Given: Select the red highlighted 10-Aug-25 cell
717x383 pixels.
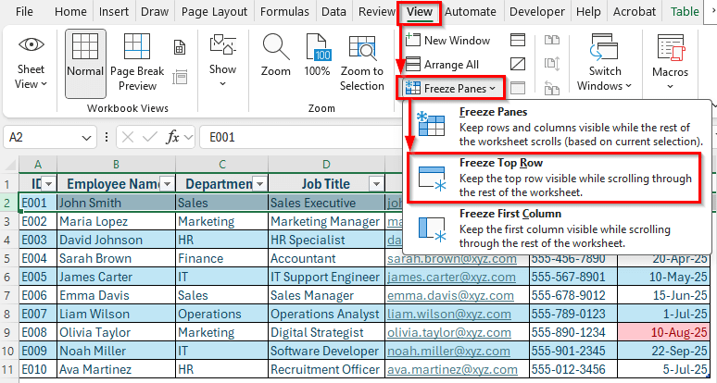Looking at the screenshot, I should (x=663, y=332).
